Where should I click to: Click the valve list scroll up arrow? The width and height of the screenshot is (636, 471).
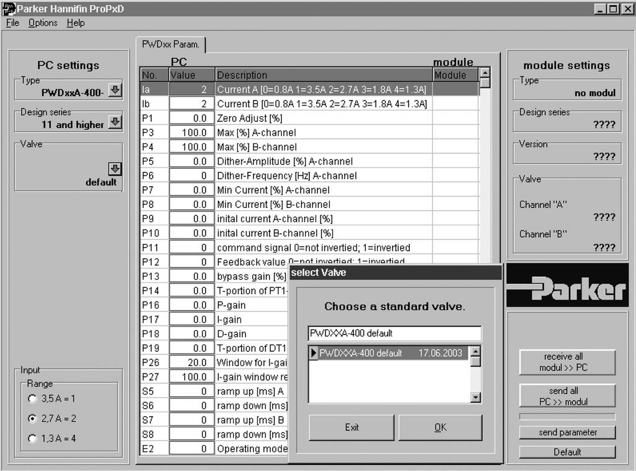point(475,351)
